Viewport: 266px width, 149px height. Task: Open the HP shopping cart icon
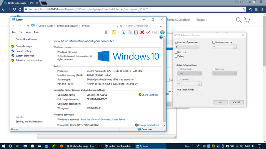click(247, 20)
